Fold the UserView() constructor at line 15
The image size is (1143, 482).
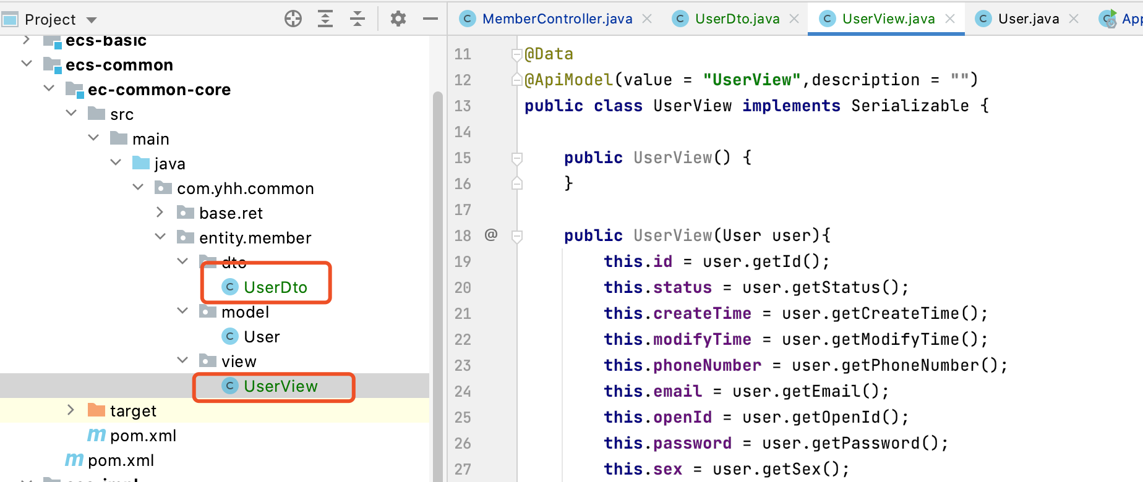tap(517, 158)
